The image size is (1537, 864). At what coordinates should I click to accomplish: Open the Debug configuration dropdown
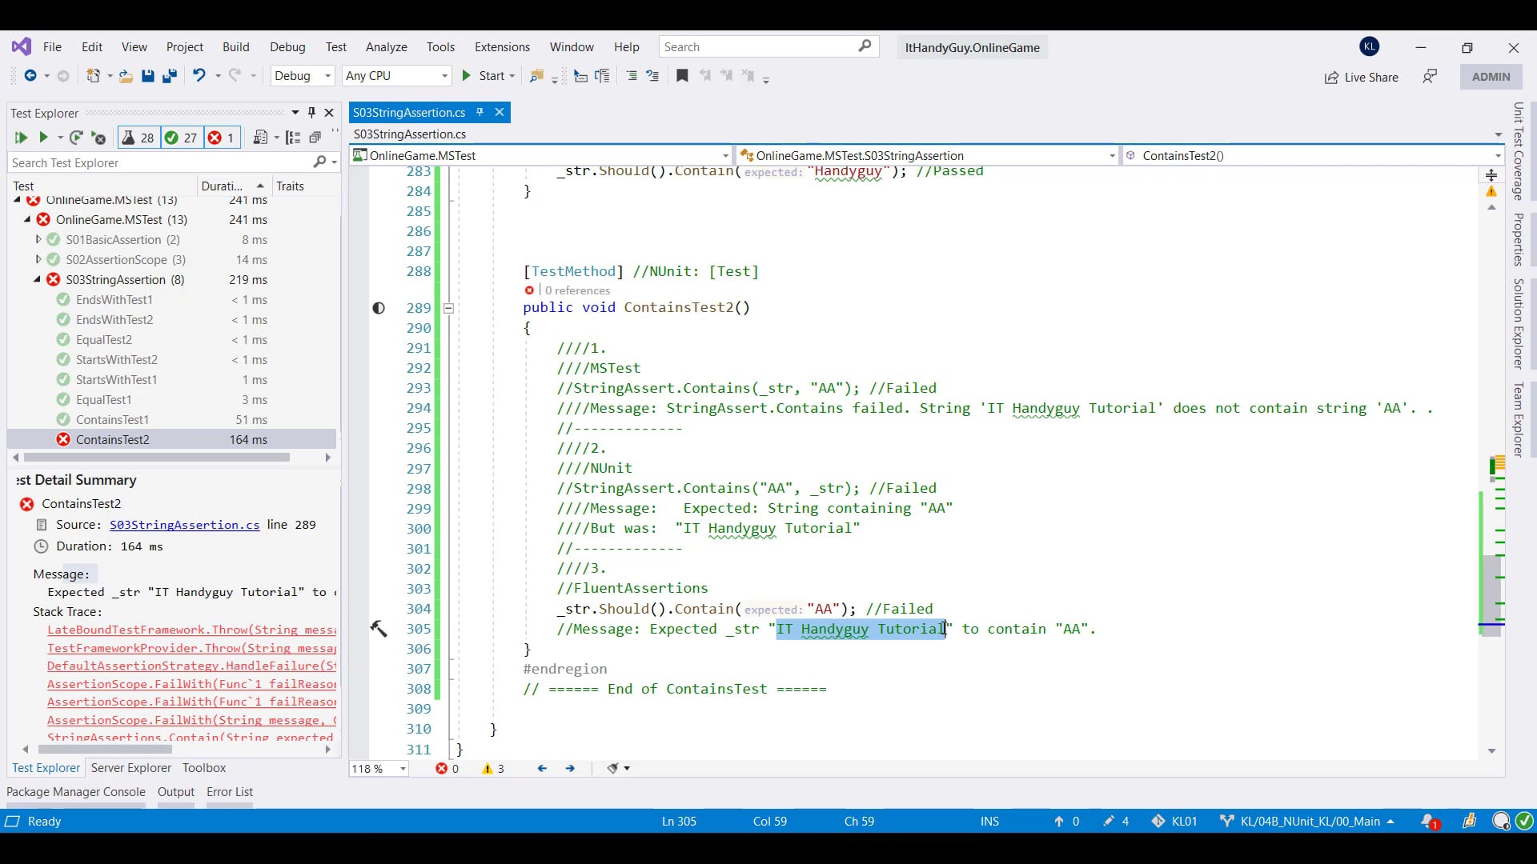coord(302,76)
